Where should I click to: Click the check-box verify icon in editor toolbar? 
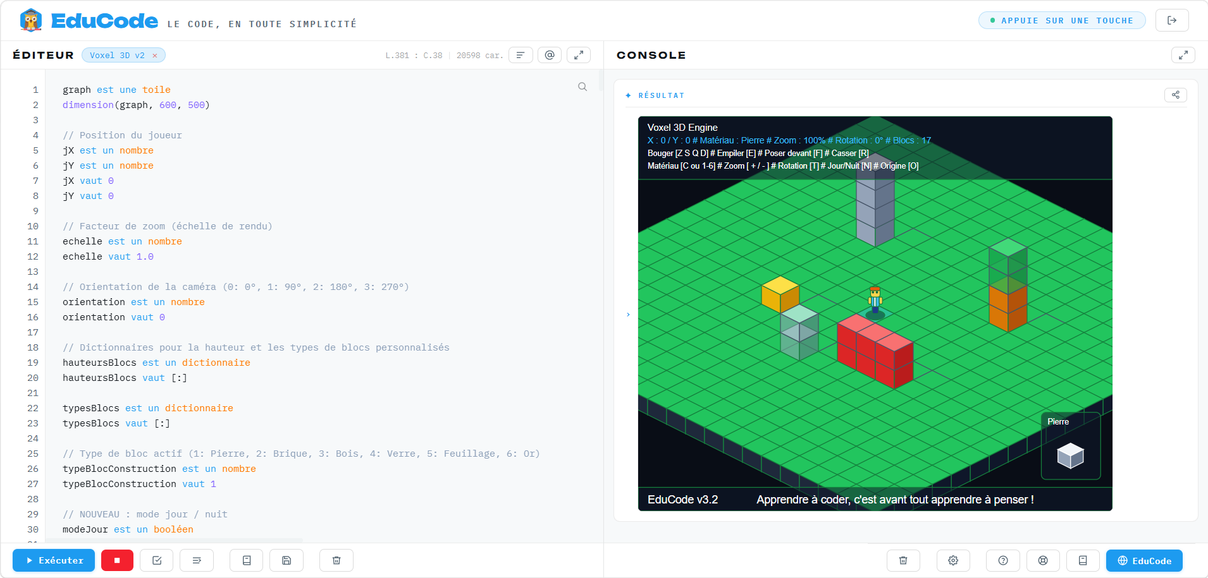click(157, 560)
